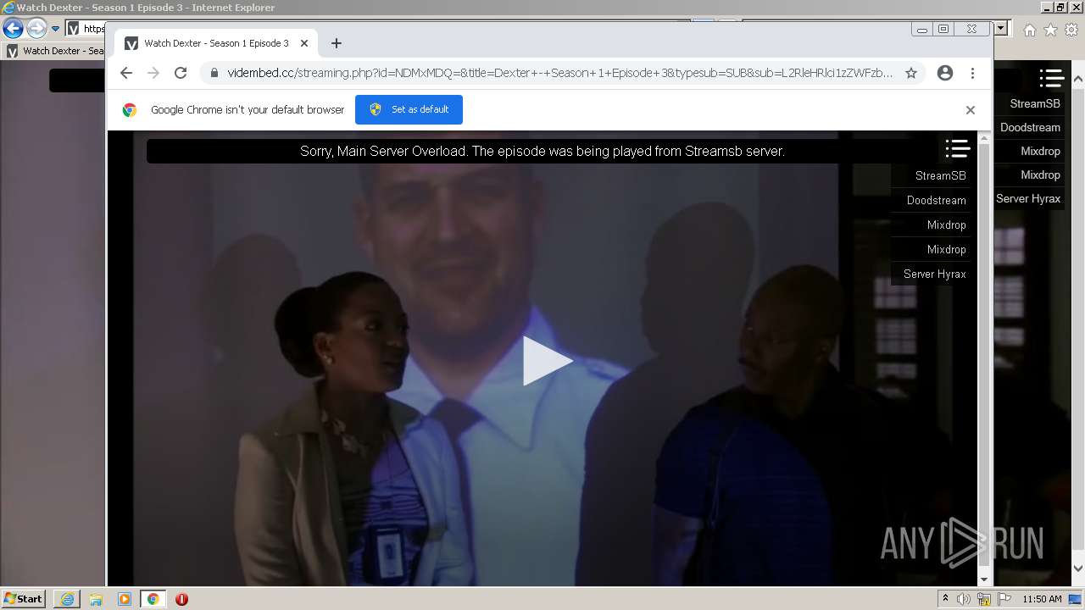Open the network tray icon
1085x610 pixels.
pos(984,599)
